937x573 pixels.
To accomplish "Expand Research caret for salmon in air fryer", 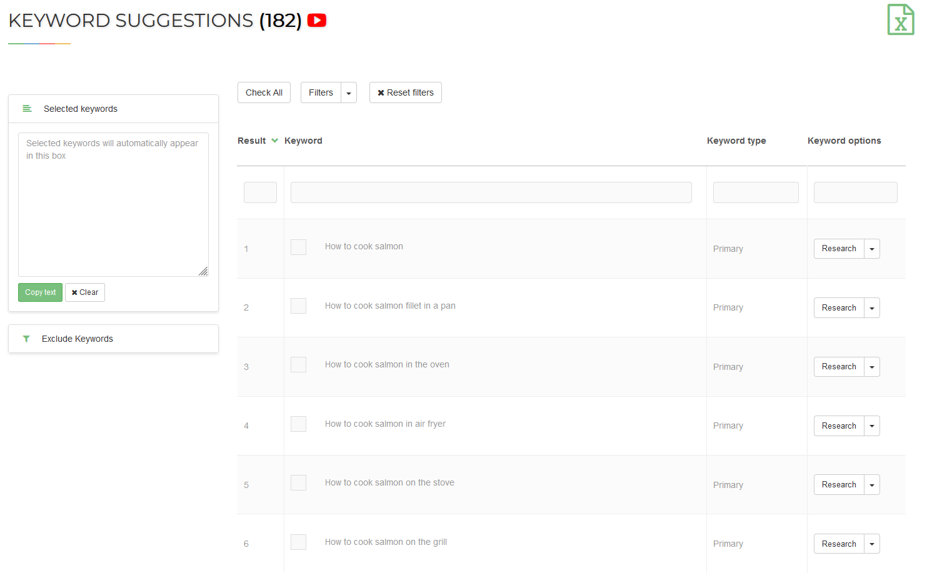I will [872, 426].
